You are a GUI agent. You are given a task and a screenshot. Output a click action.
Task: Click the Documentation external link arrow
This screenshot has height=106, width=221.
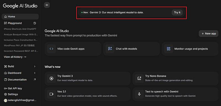point(35,80)
